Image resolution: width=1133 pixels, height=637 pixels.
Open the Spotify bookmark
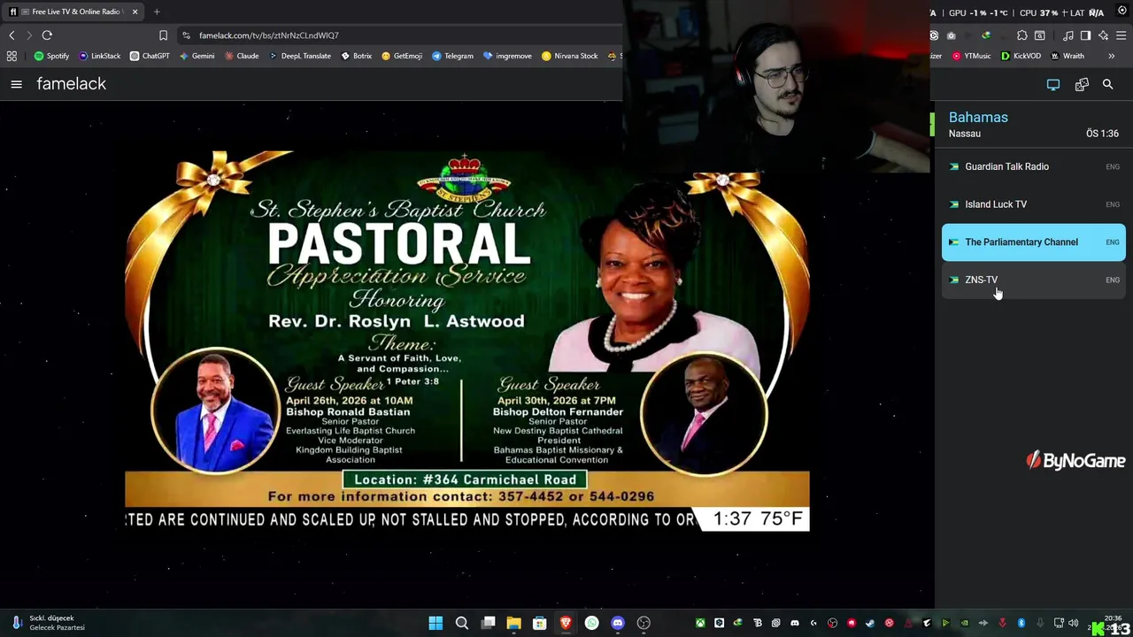[51, 56]
